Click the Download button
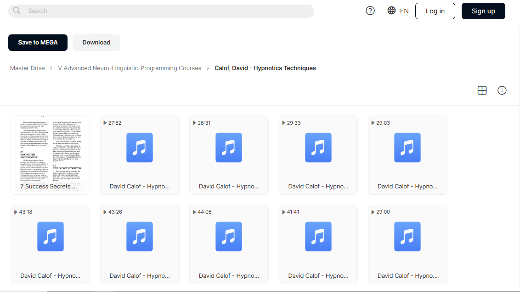 [x=96, y=42]
